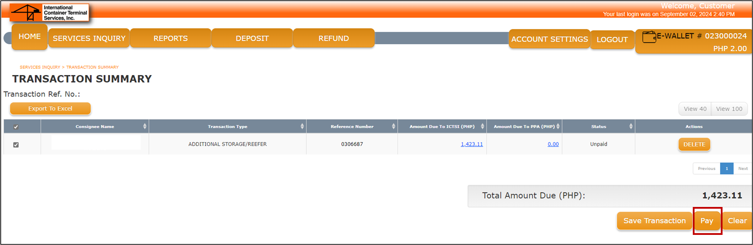This screenshot has width=753, height=245.
Task: Open the 1,423.11 ICTSI amount link
Action: [472, 144]
